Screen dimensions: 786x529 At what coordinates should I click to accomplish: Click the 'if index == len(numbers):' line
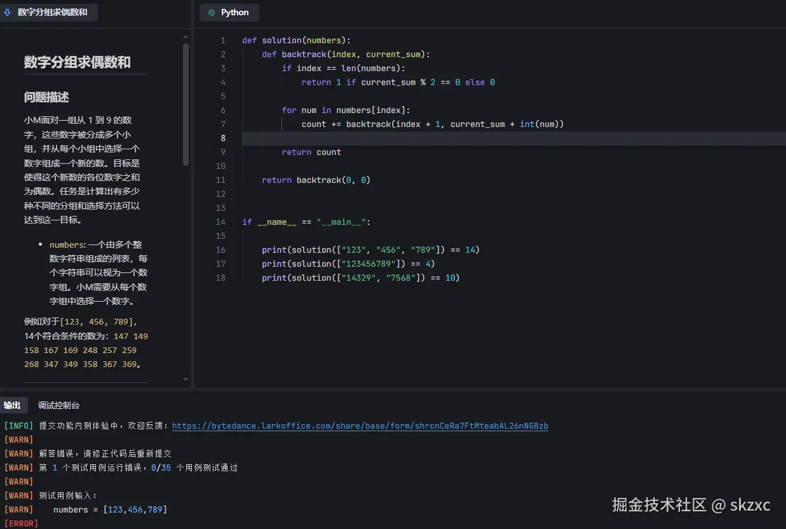pyautogui.click(x=343, y=68)
